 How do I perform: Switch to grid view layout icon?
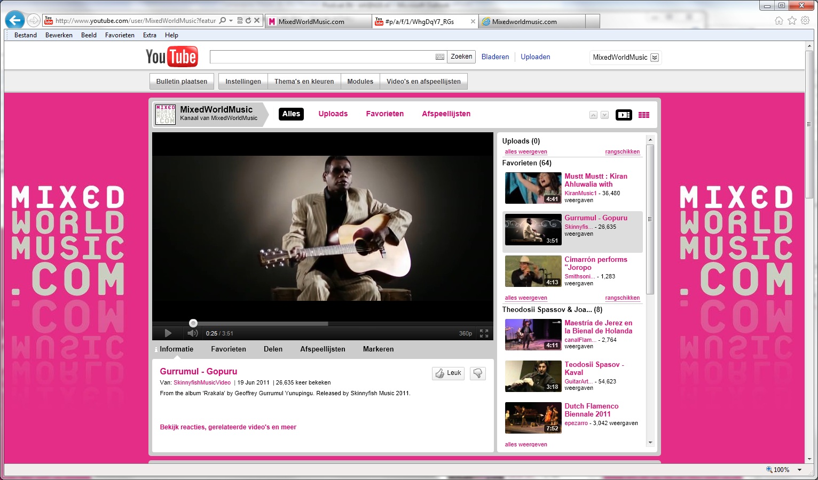click(644, 115)
